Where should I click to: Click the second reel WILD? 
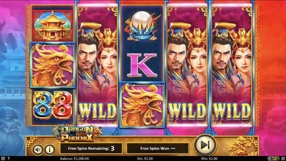(x=98, y=65)
